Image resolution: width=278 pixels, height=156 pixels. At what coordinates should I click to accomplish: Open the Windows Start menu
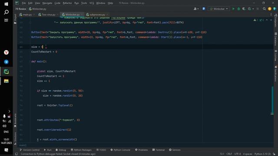pyautogui.click(x=6, y=4)
